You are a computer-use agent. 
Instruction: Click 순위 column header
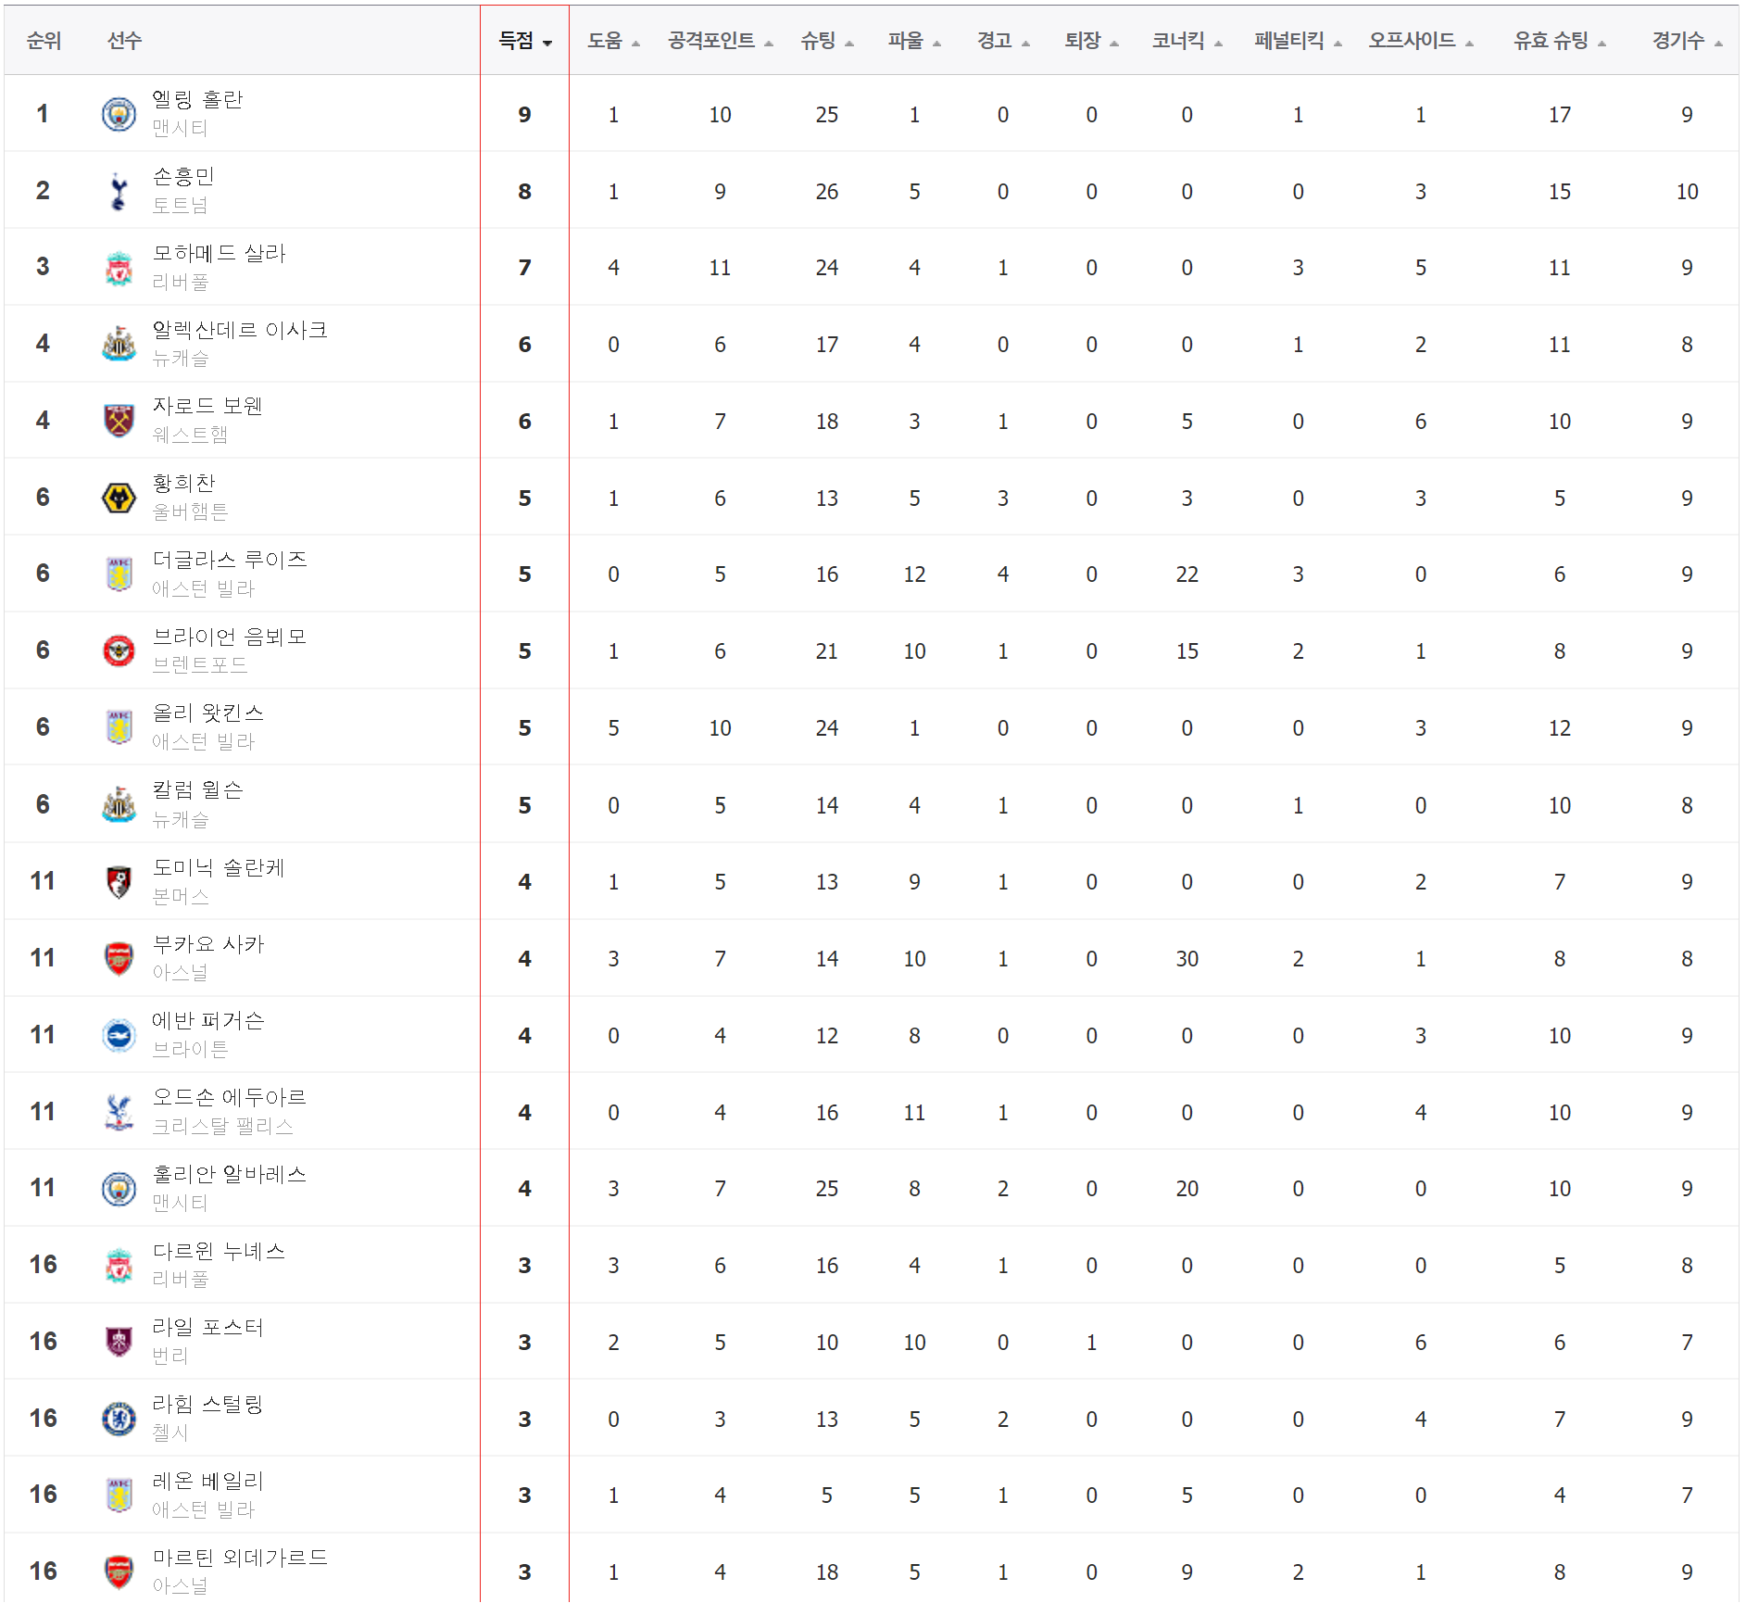tap(44, 41)
